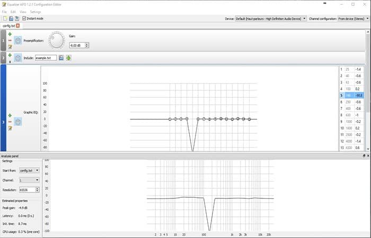Open the Settings menu

coord(36,12)
